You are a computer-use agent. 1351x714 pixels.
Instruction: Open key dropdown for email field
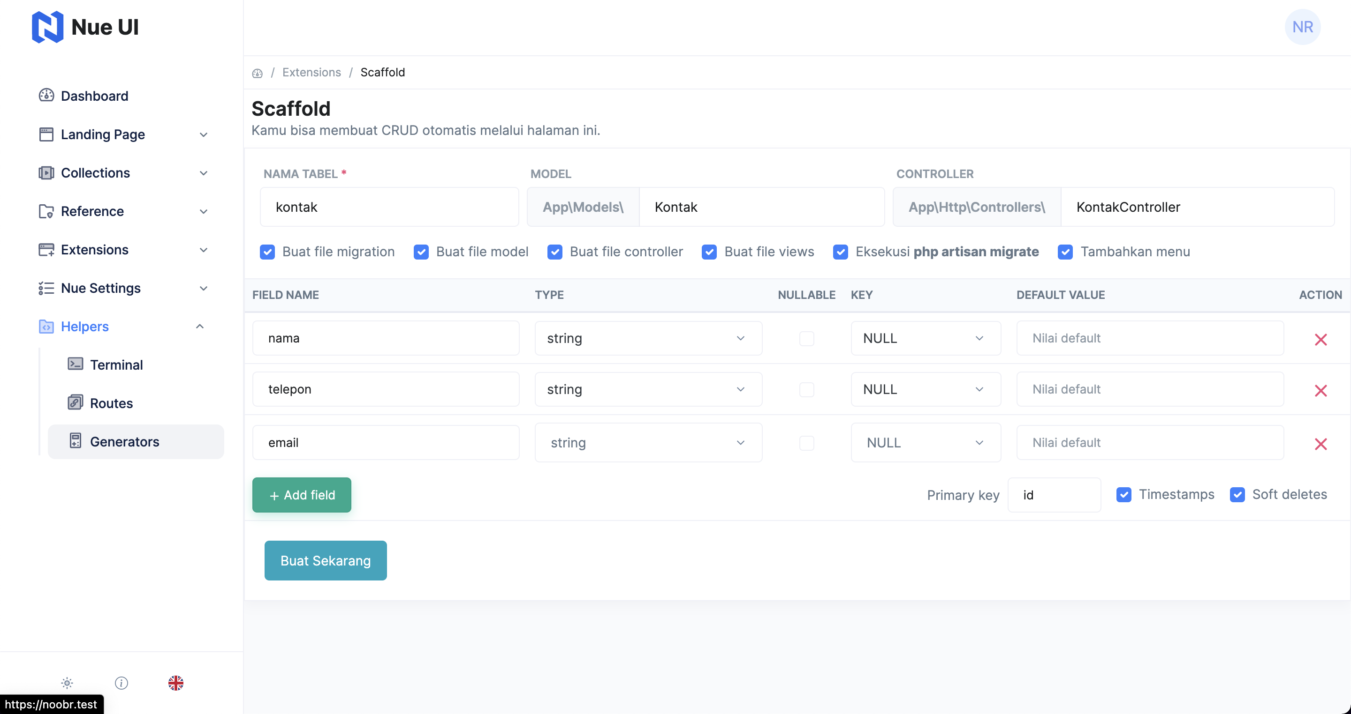pyautogui.click(x=926, y=443)
